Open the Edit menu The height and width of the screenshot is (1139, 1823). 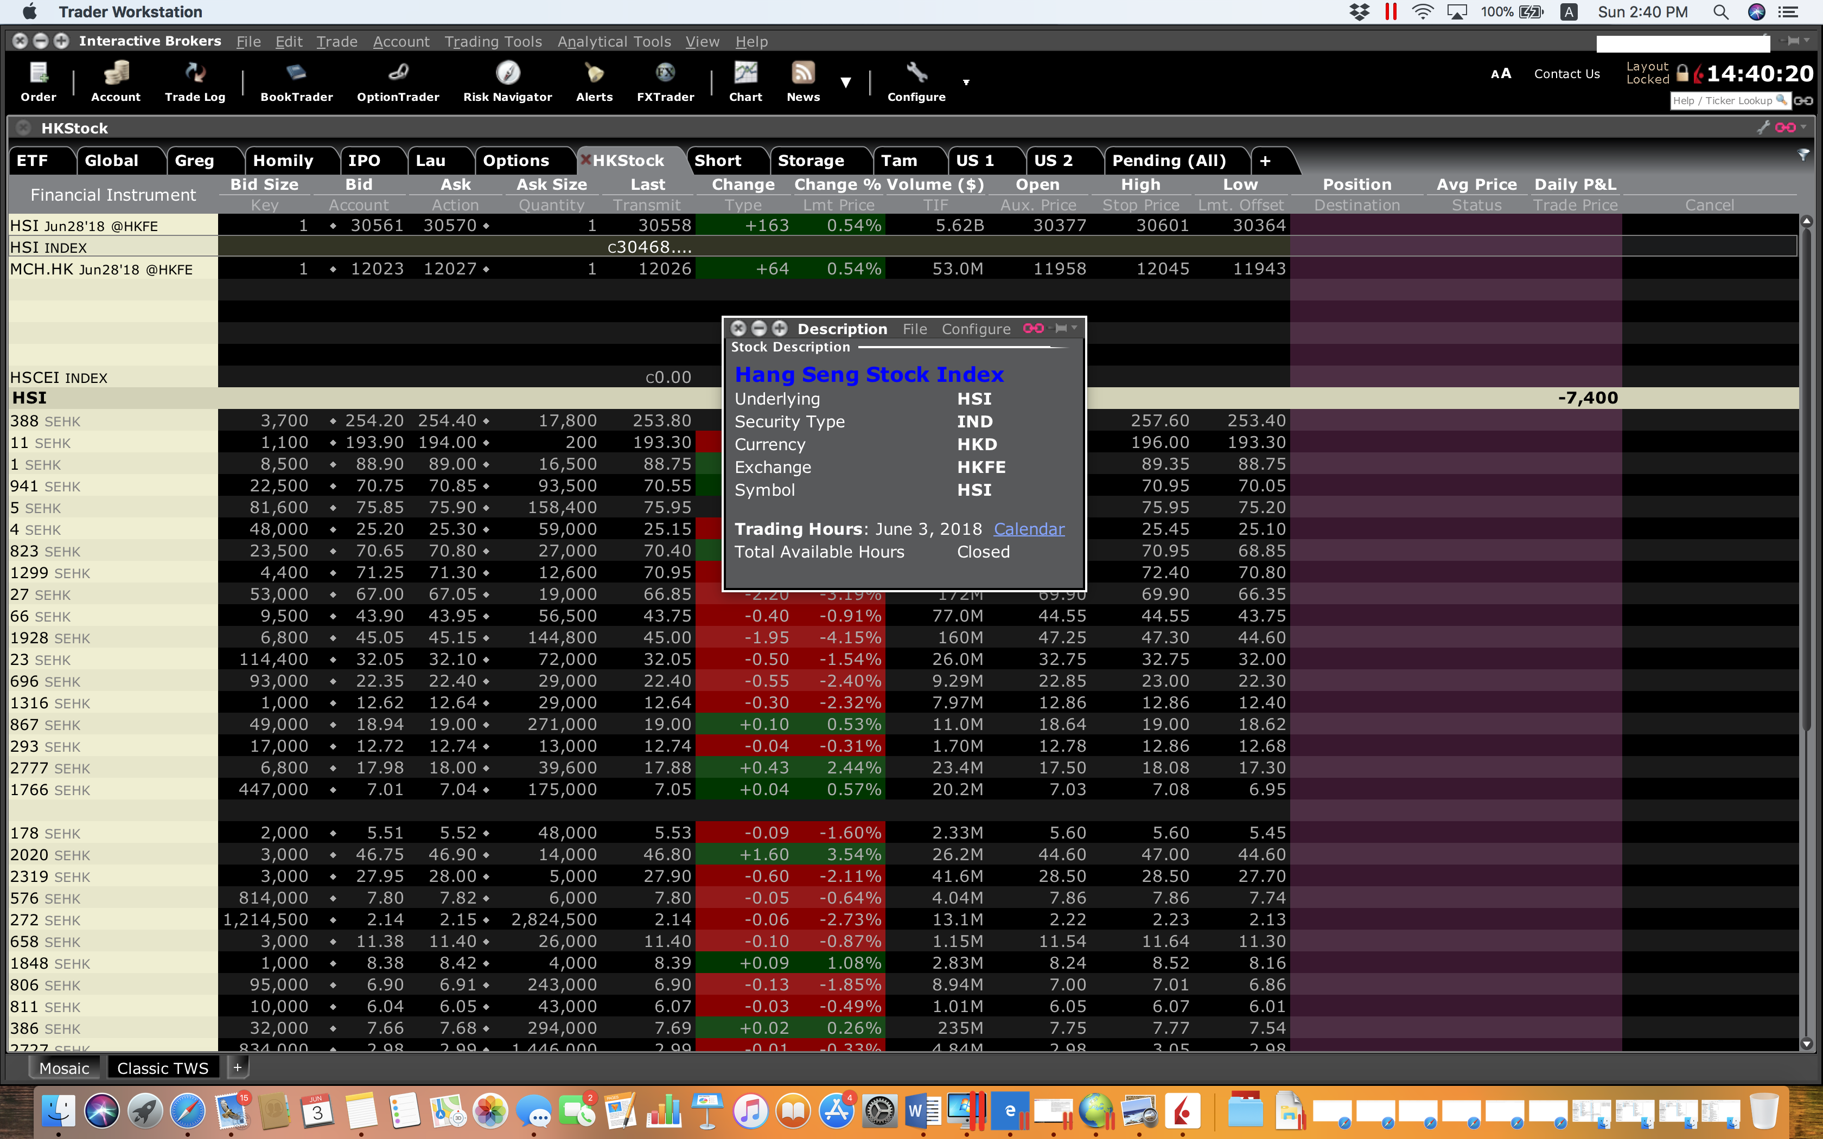[289, 41]
